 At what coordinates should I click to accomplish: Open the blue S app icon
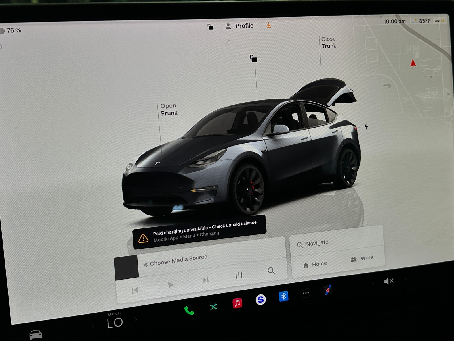pos(260,299)
